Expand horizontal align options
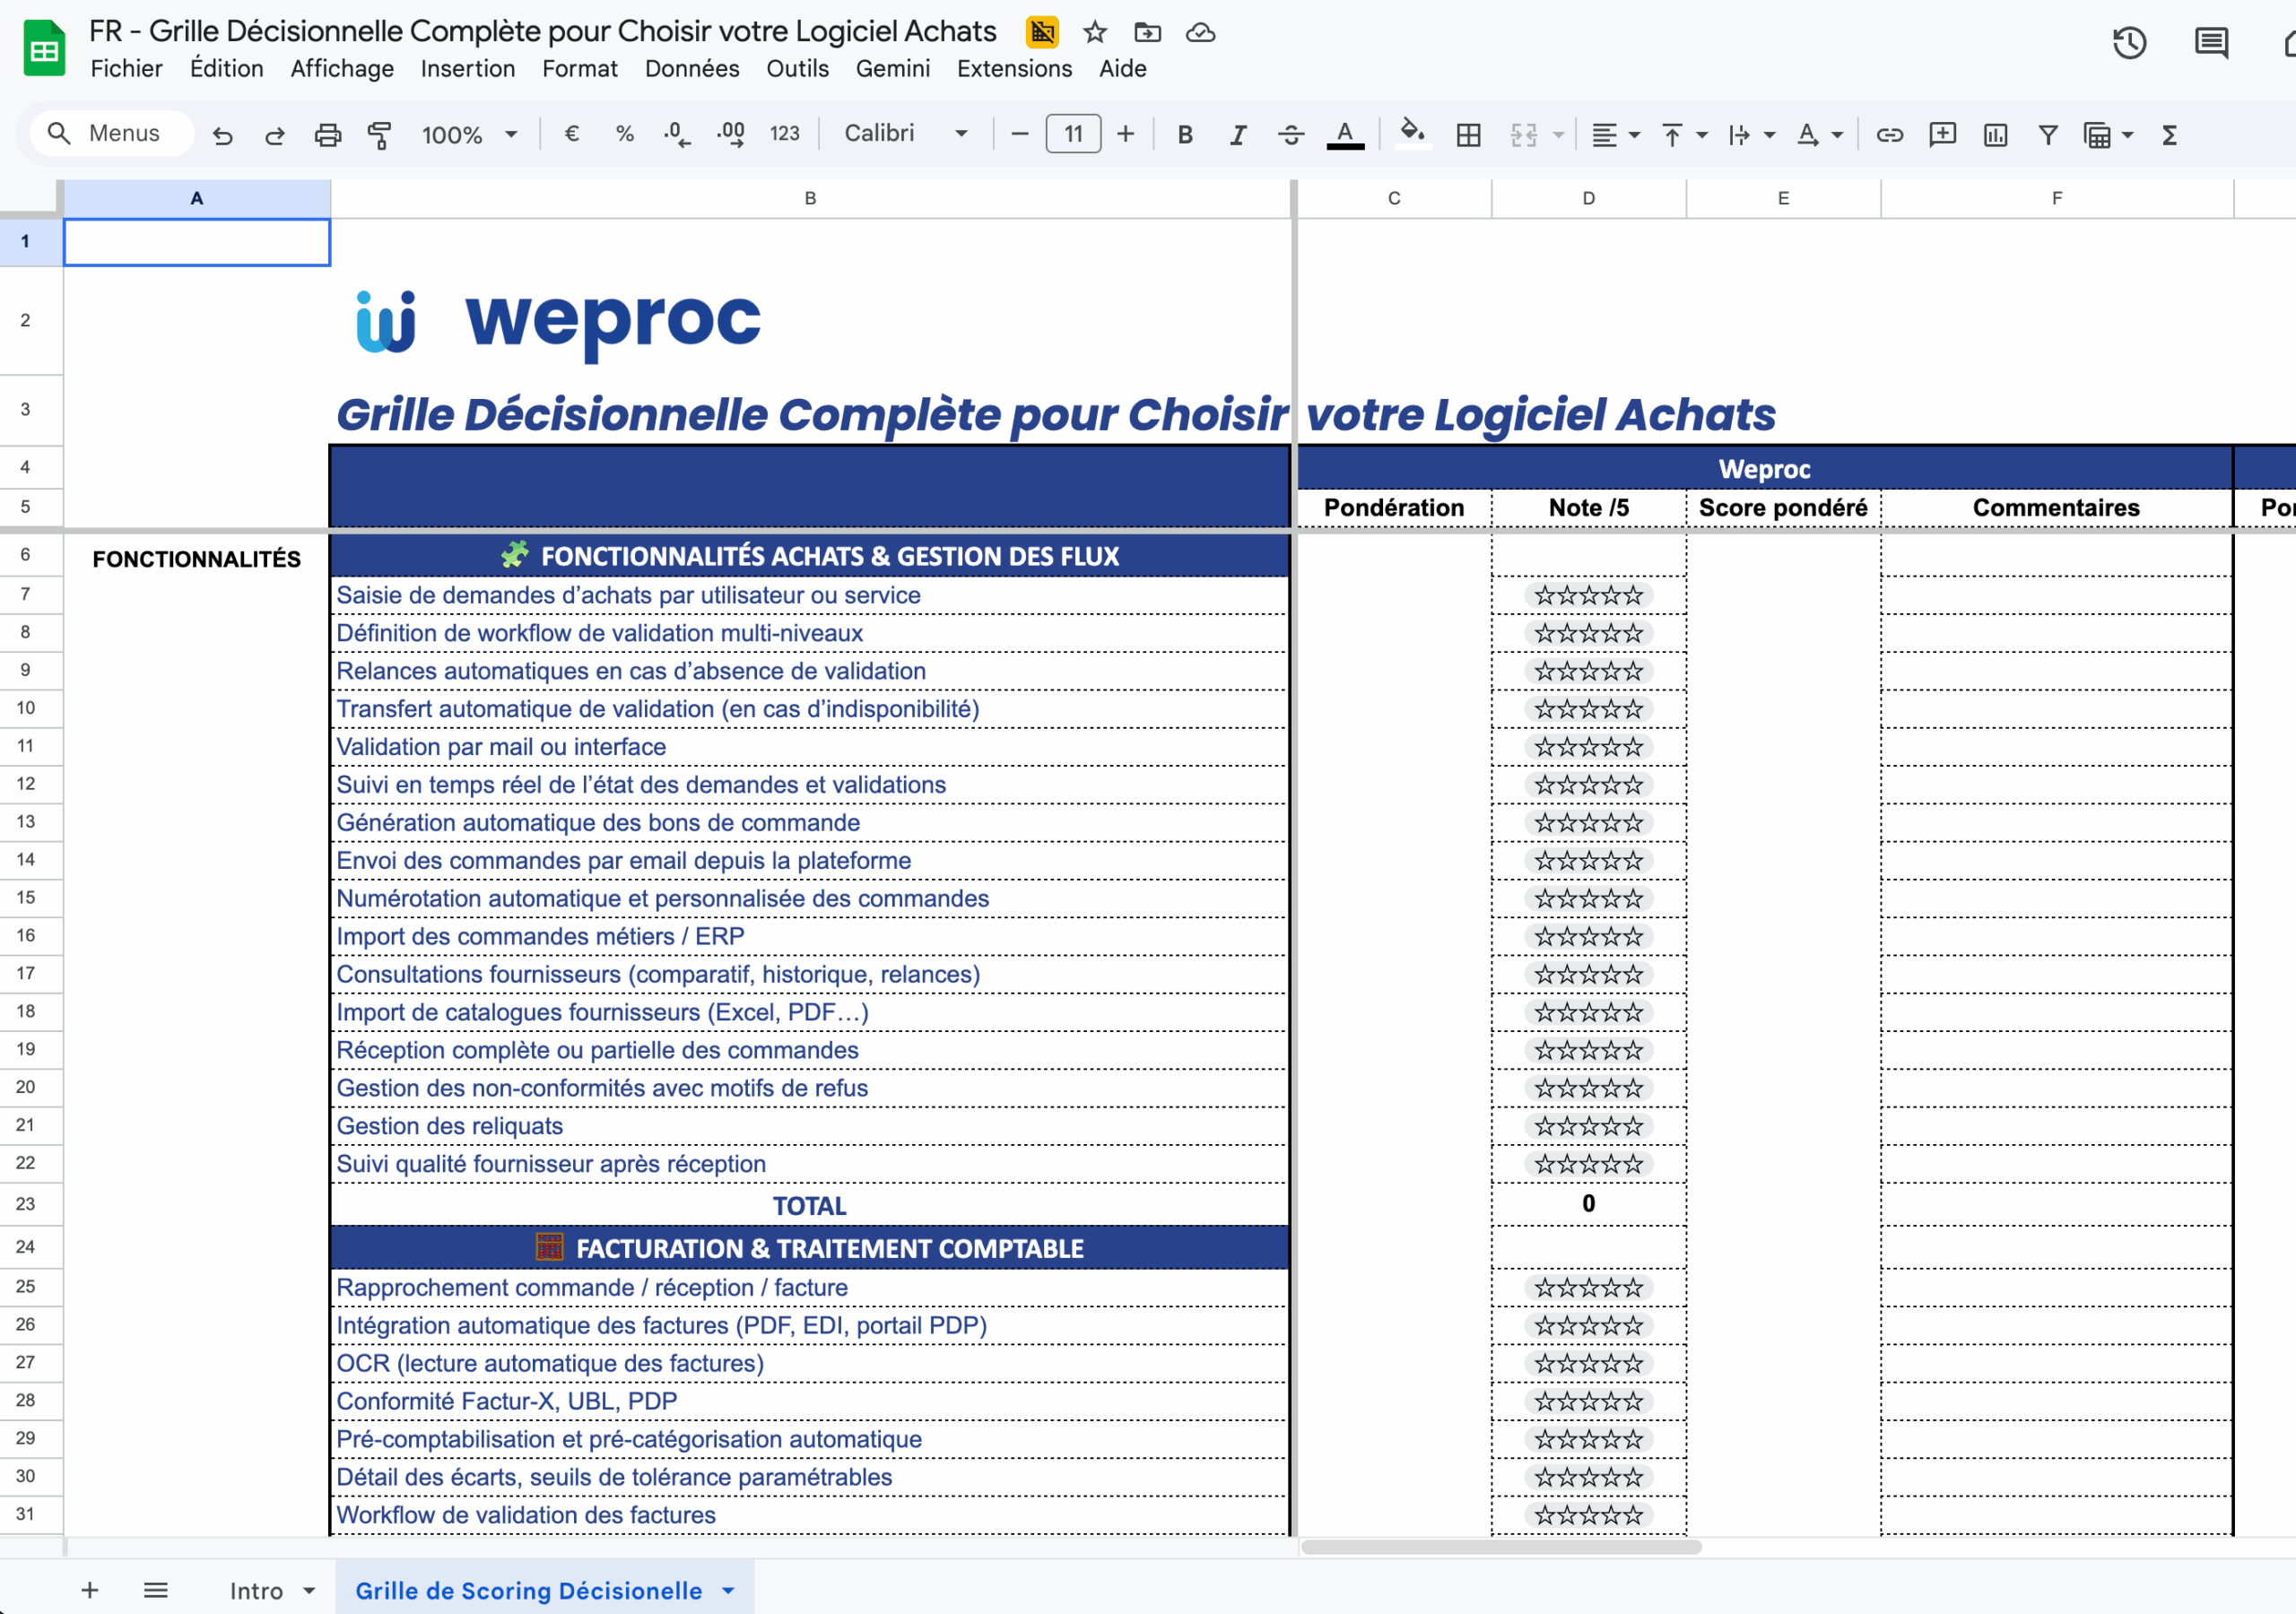The width and height of the screenshot is (2296, 1614). point(1635,134)
